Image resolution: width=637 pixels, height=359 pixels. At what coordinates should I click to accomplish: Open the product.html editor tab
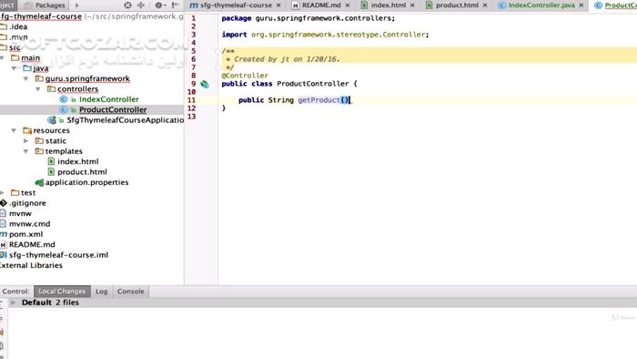(x=457, y=5)
